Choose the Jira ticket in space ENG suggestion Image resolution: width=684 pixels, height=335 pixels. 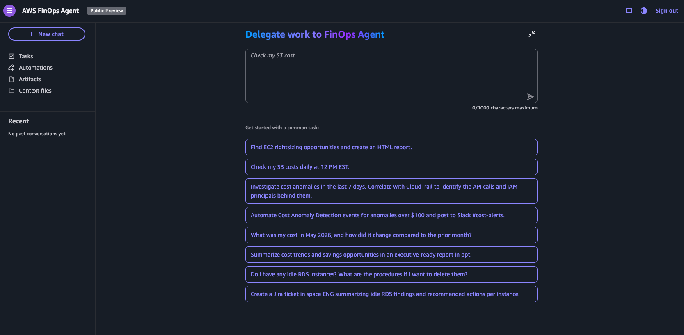tap(391, 294)
